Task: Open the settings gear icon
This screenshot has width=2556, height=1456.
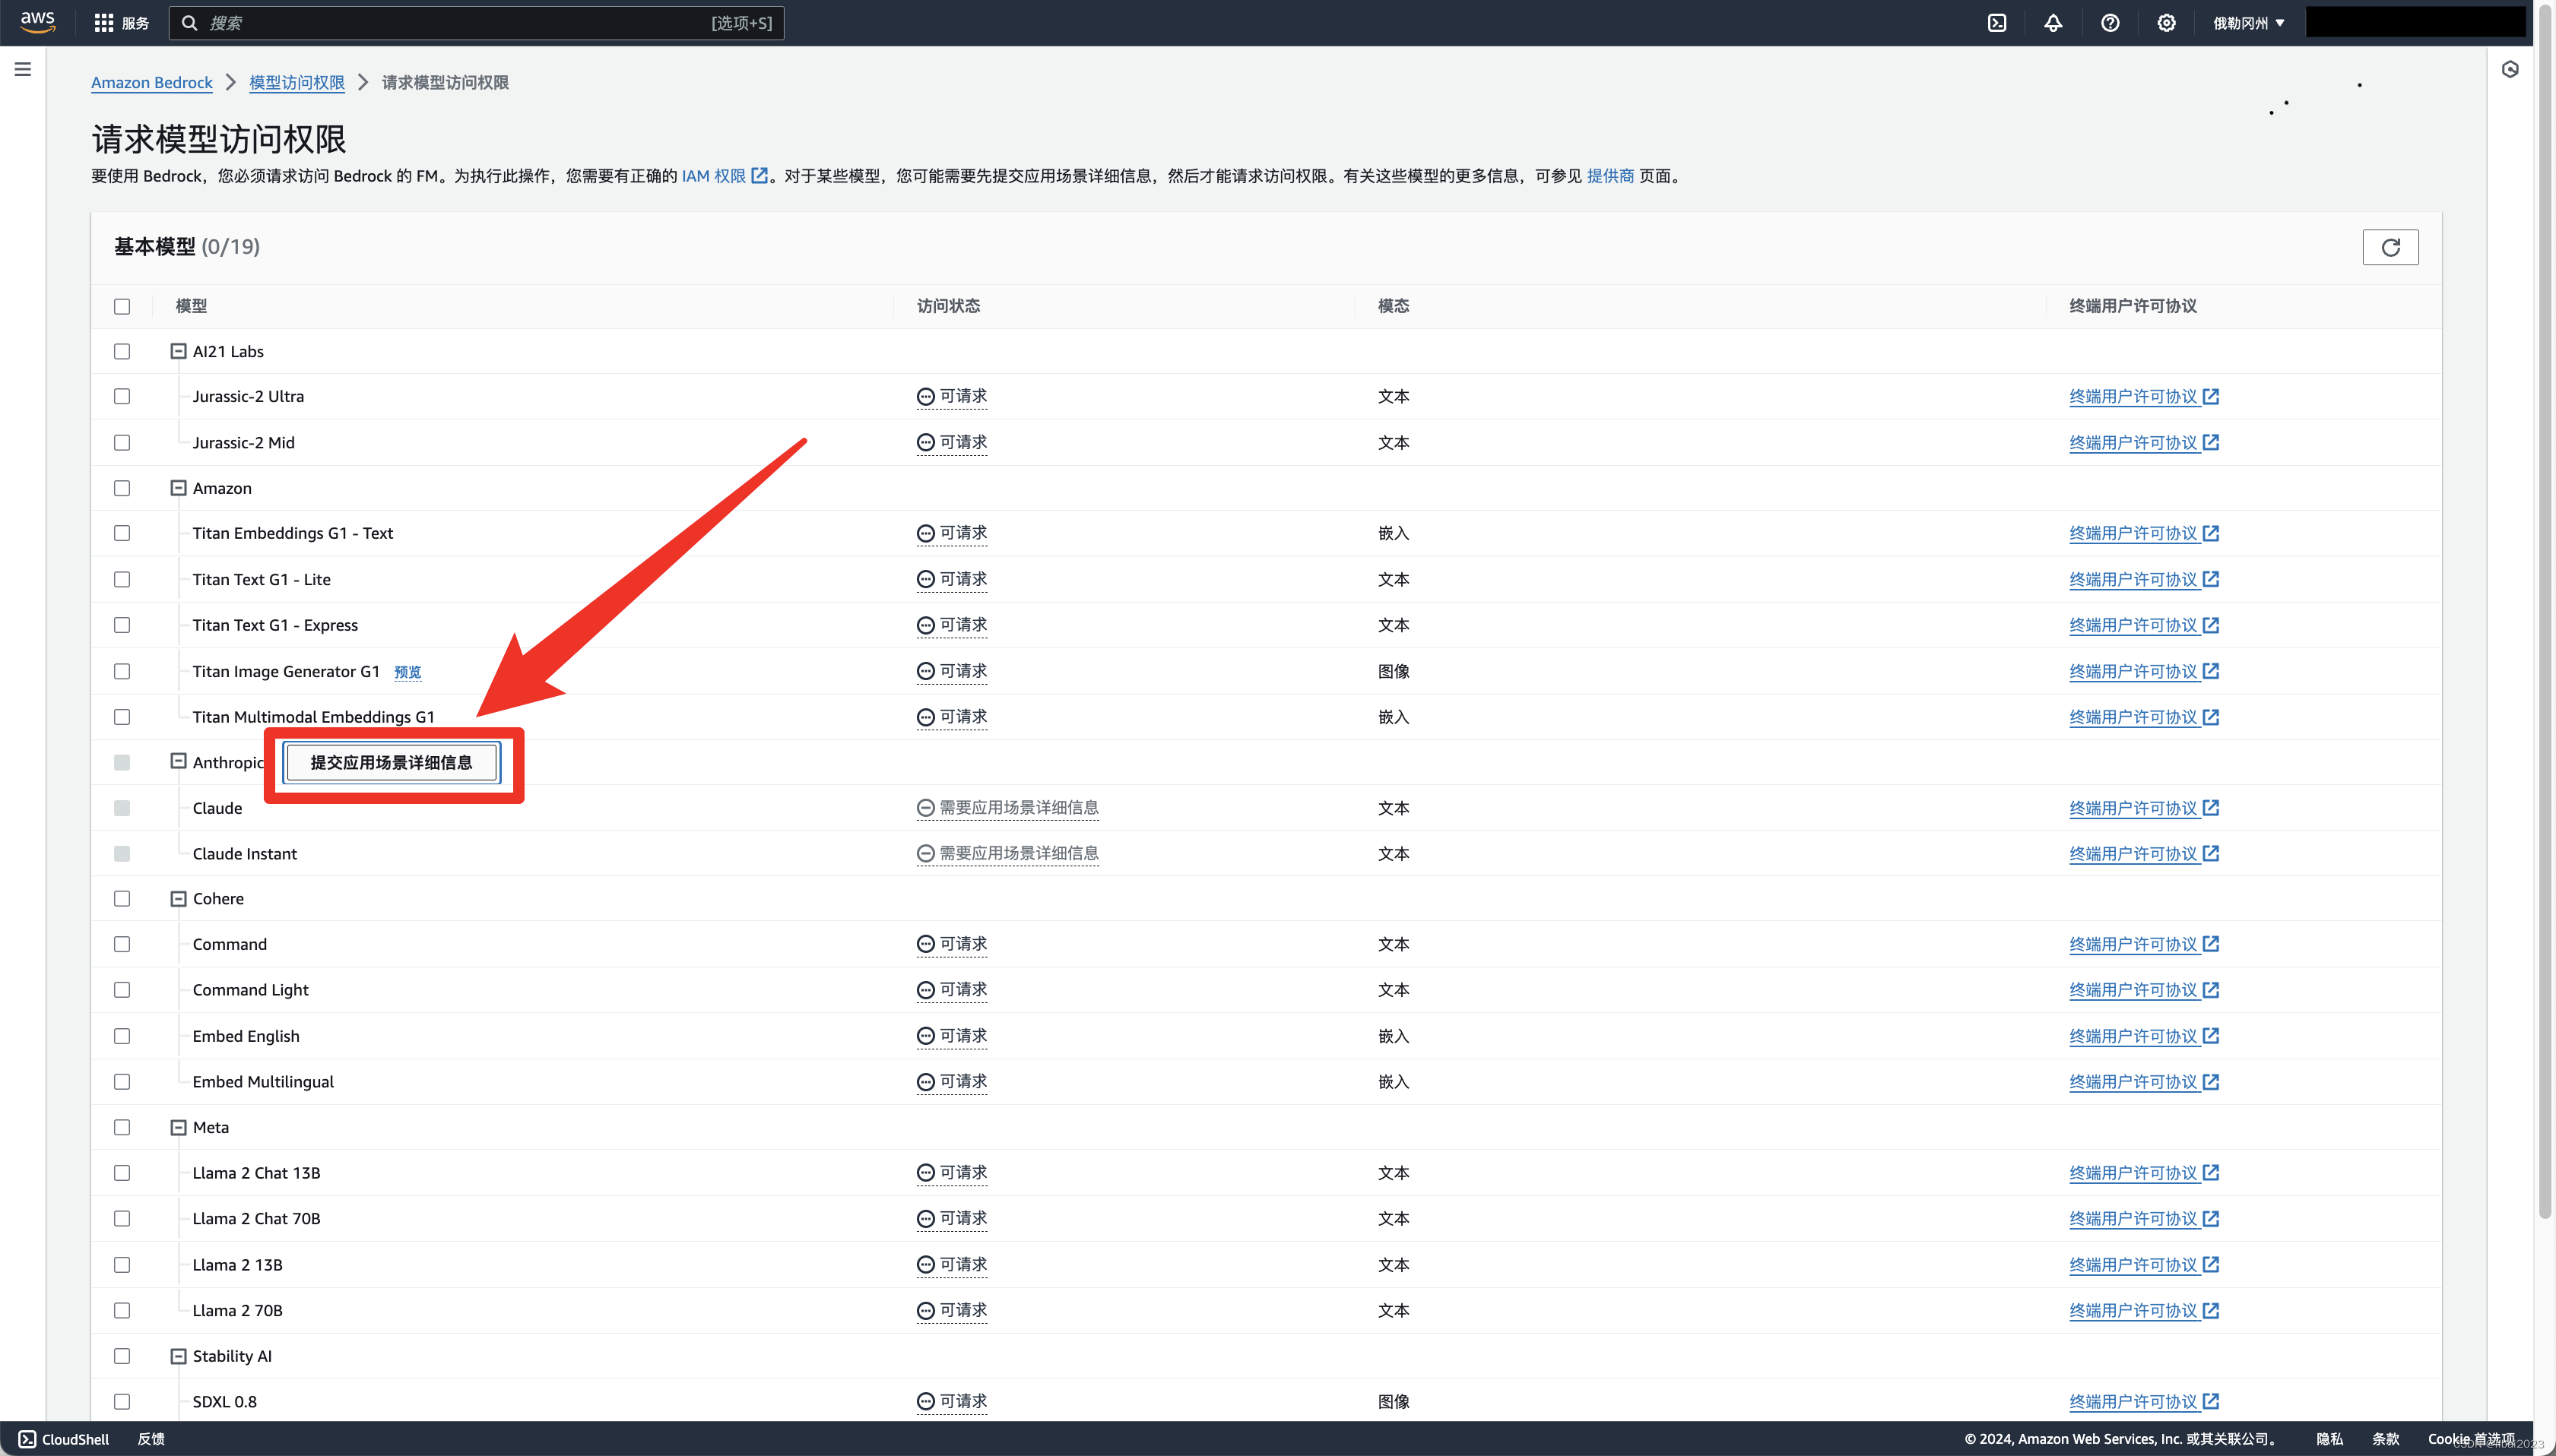Action: coord(2166,23)
